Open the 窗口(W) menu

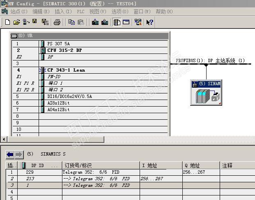click(x=142, y=12)
